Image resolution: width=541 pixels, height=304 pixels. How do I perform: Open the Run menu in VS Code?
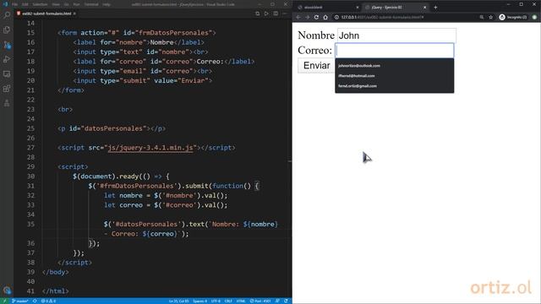76,4
